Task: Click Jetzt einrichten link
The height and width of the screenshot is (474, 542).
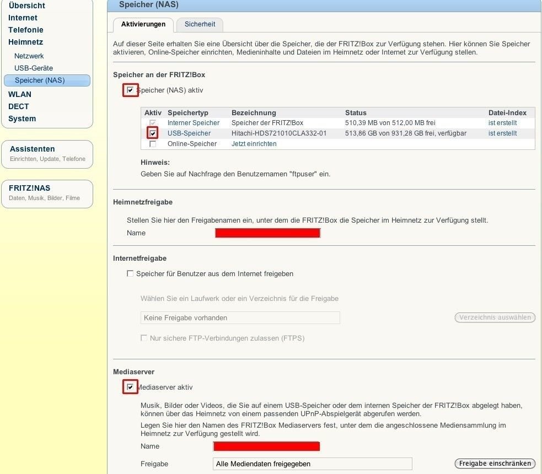Action: coord(254,144)
